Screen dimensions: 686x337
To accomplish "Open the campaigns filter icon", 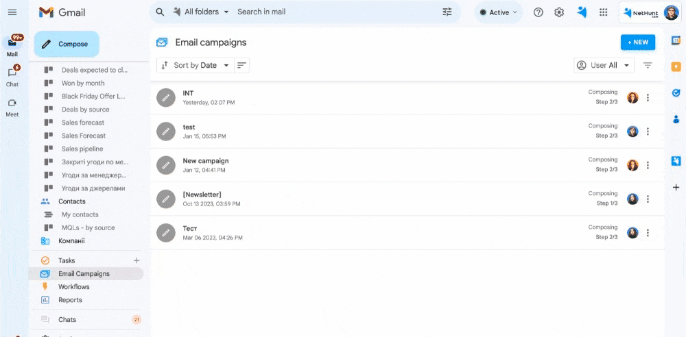I will 648,66.
